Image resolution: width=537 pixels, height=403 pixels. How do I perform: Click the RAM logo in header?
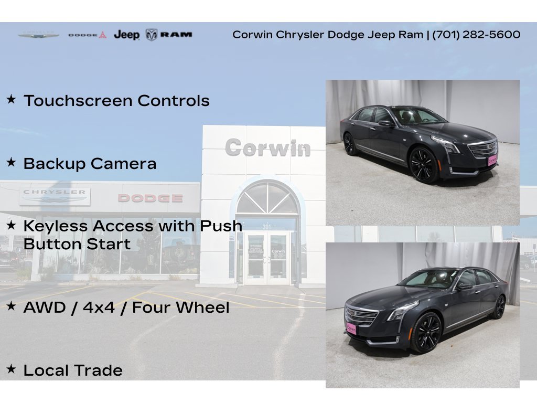[x=169, y=35]
